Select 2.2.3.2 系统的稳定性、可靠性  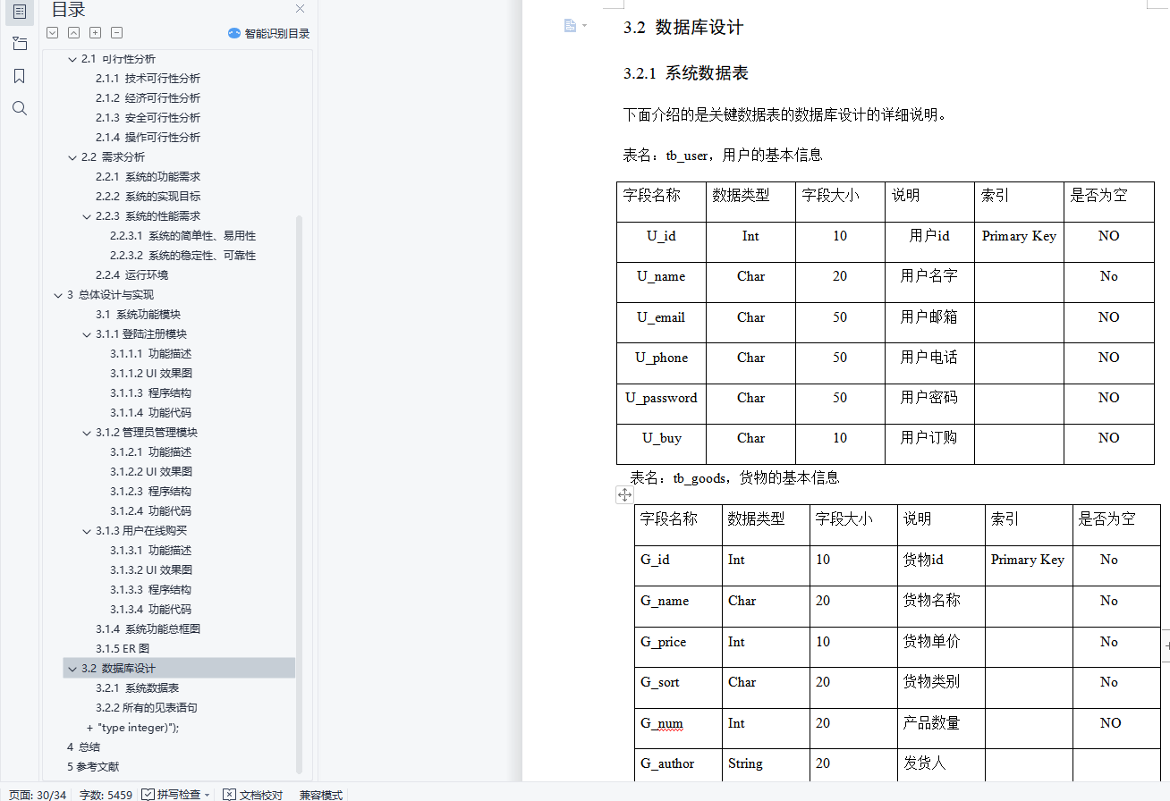point(182,256)
